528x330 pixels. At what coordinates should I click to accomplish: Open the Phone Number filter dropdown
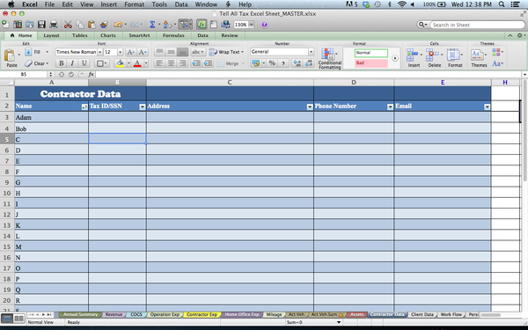(390, 106)
